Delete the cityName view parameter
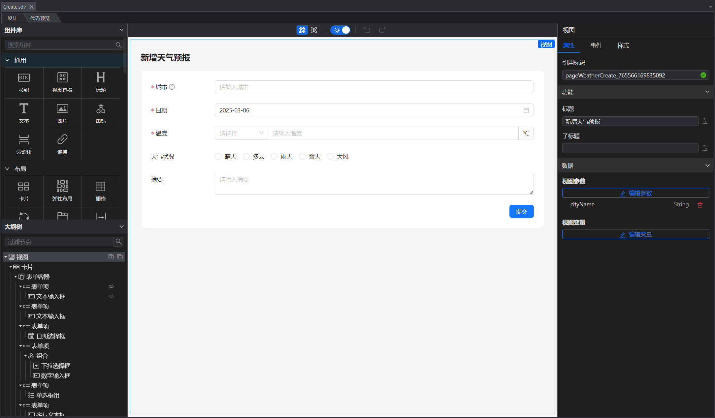715x418 pixels. 700,205
